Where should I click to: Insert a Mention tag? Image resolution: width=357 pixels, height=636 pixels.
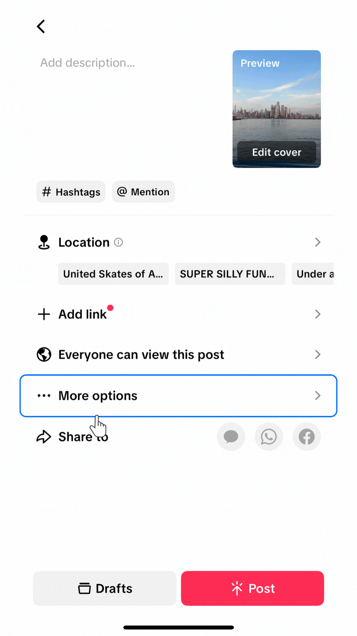click(143, 192)
